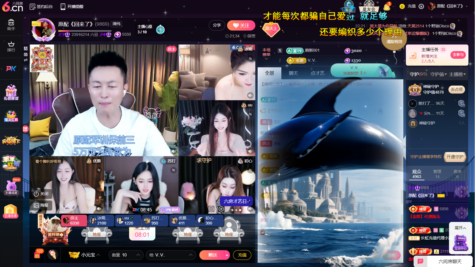Select the 冰璐 2100 ranking card
Viewport: 475px width, 267px height.
click(x=102, y=221)
